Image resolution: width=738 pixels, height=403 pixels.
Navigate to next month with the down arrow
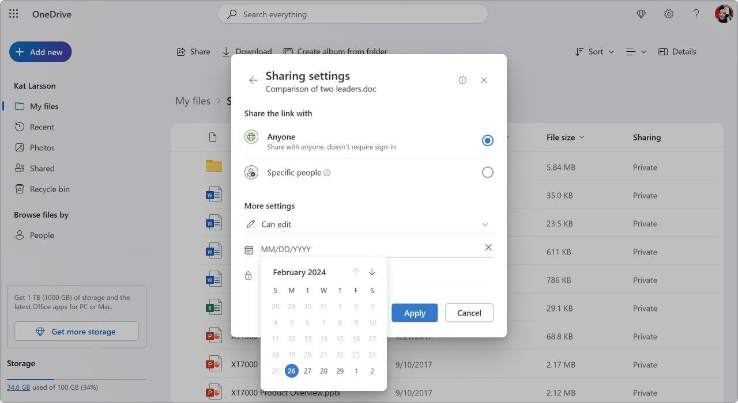372,272
